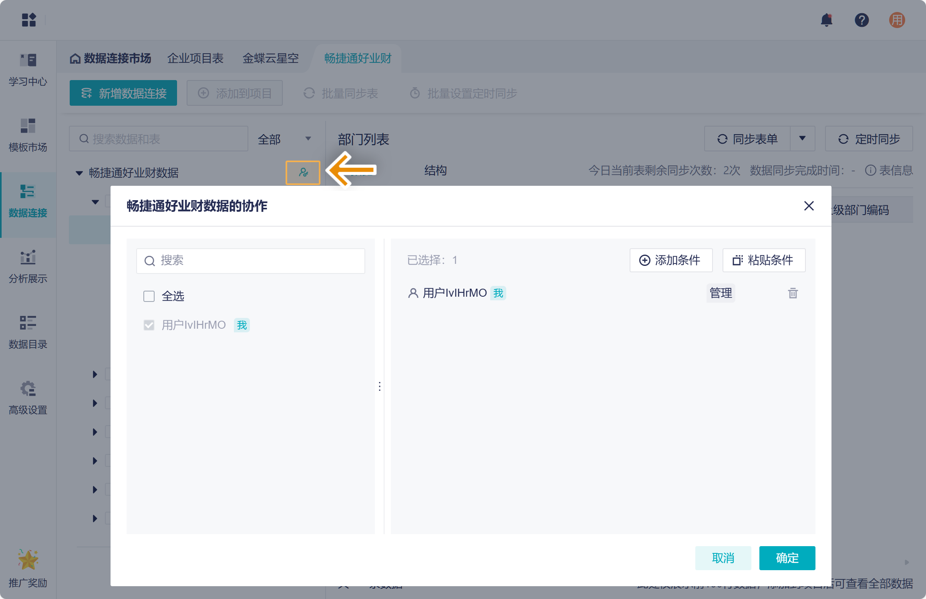926x599 pixels.
Task: Check the 全选 checkbox
Action: tap(149, 296)
